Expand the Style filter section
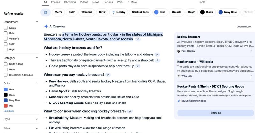 click(x=37, y=119)
